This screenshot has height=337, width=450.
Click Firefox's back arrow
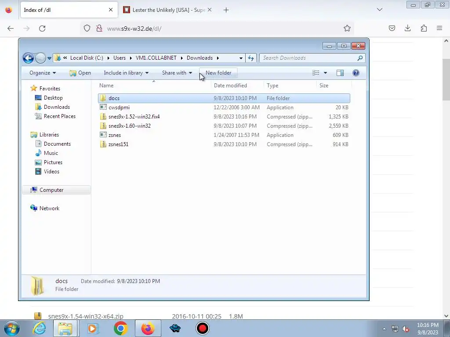11,29
